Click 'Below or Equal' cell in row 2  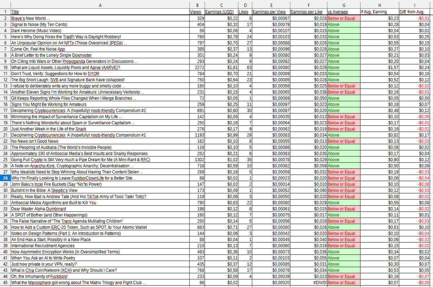point(343,18)
